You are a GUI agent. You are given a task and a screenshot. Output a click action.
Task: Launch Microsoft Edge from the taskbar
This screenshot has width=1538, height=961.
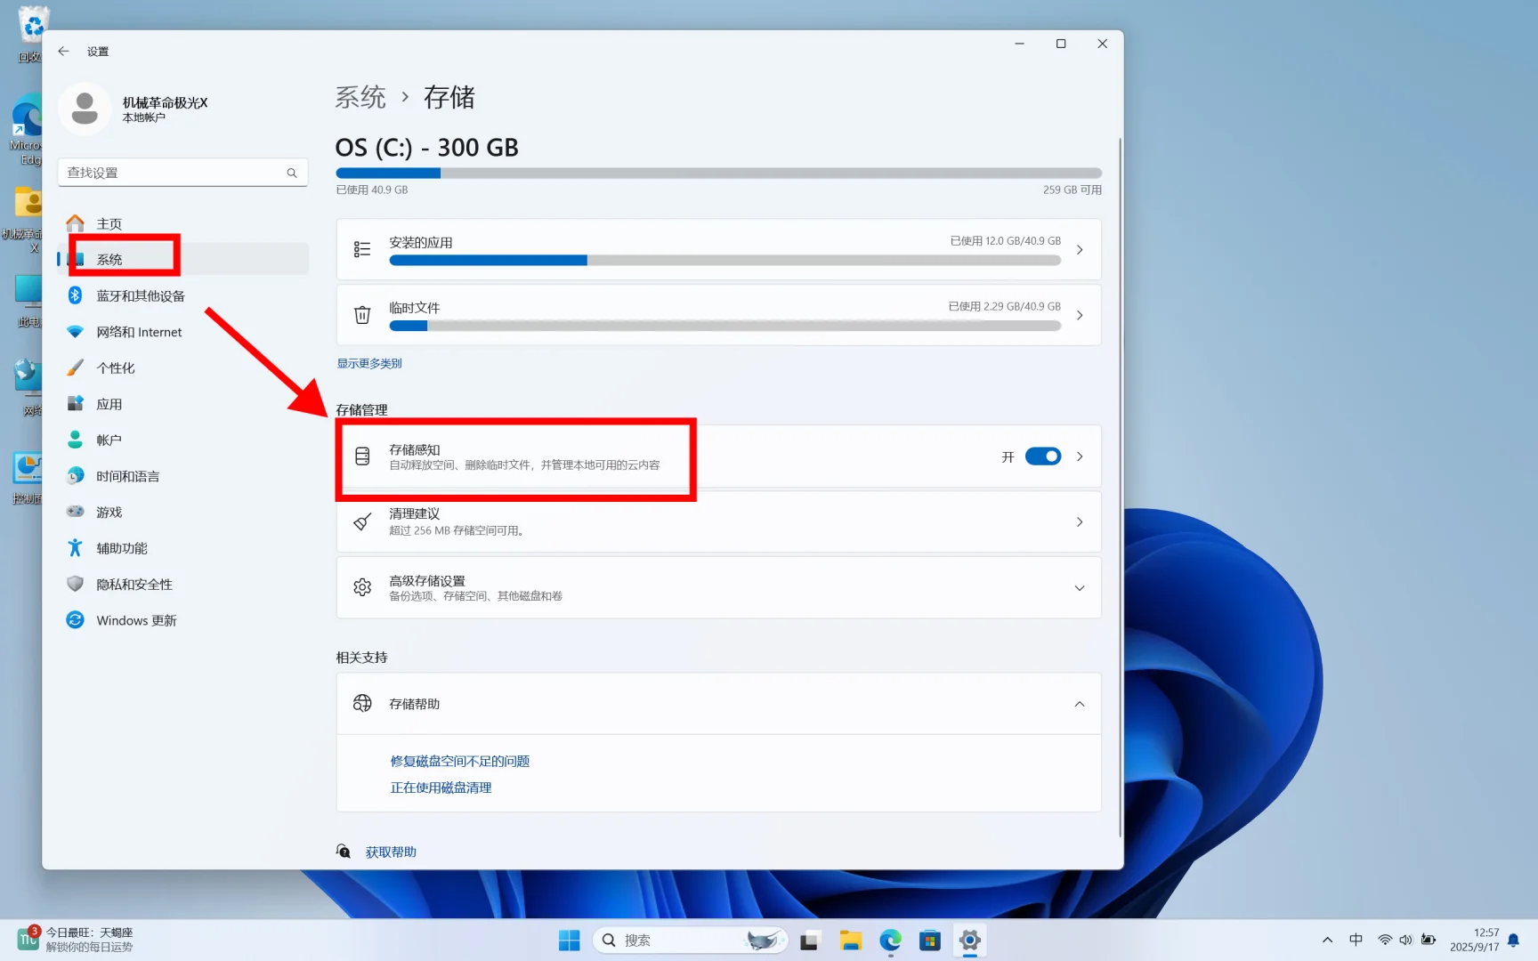point(889,940)
